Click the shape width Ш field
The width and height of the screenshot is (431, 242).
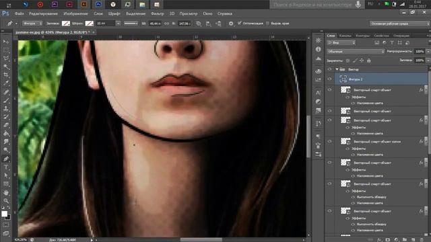[155, 24]
